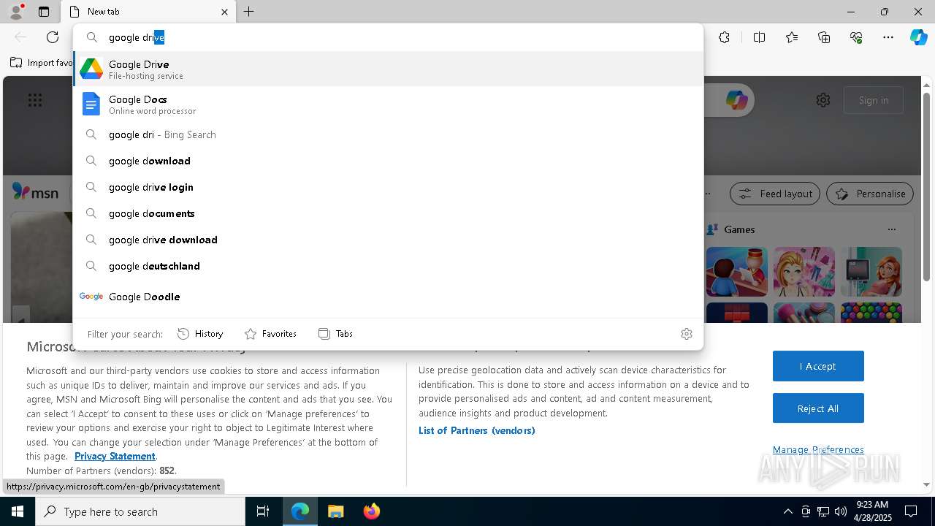Filter search by Favorites
Screen dimensions: 935x526
[x=270, y=334]
